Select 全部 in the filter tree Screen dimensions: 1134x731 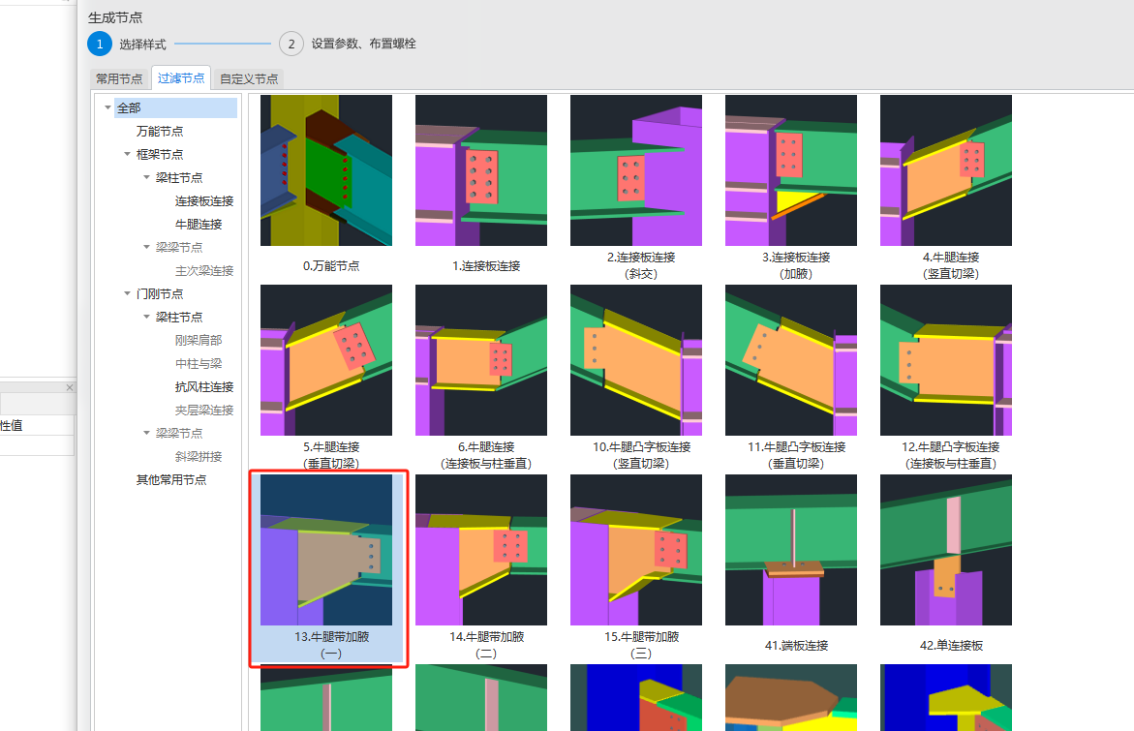(x=175, y=107)
